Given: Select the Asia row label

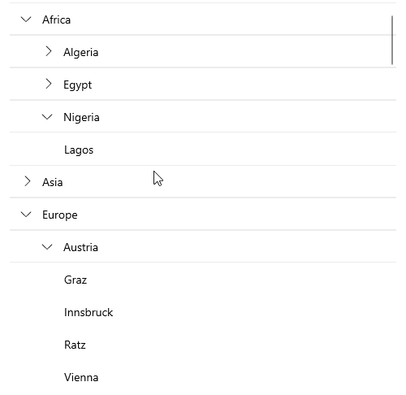Looking at the screenshot, I should click(52, 182).
